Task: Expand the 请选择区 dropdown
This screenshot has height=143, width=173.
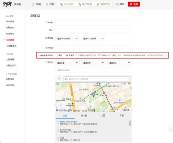Action: [x=119, y=63]
